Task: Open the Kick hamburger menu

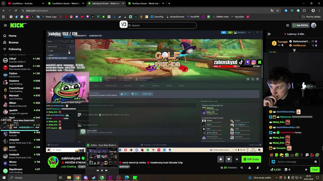Action: click(5, 25)
